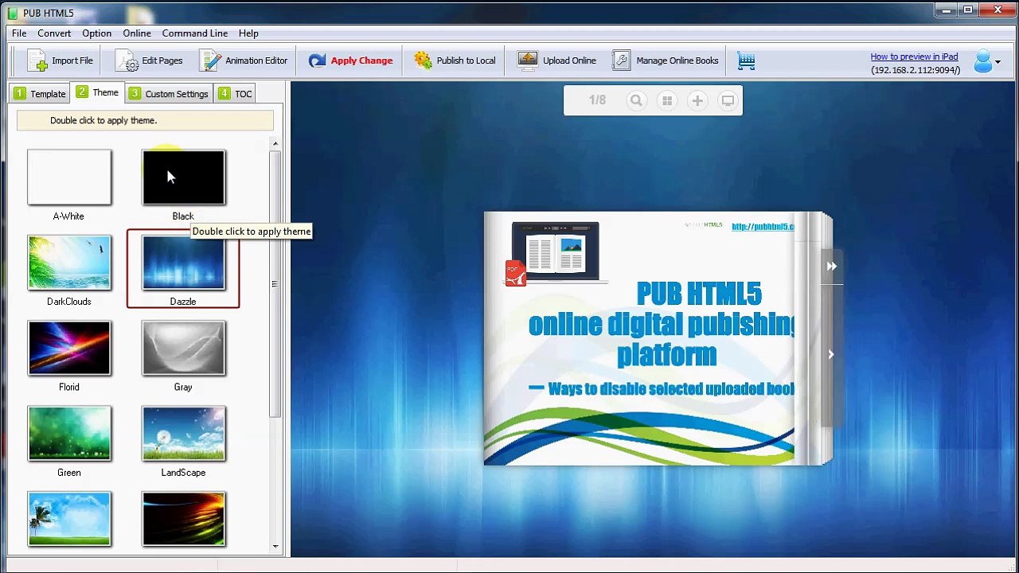This screenshot has height=573, width=1019.
Task: Click Publish to Local button
Action: tap(455, 60)
